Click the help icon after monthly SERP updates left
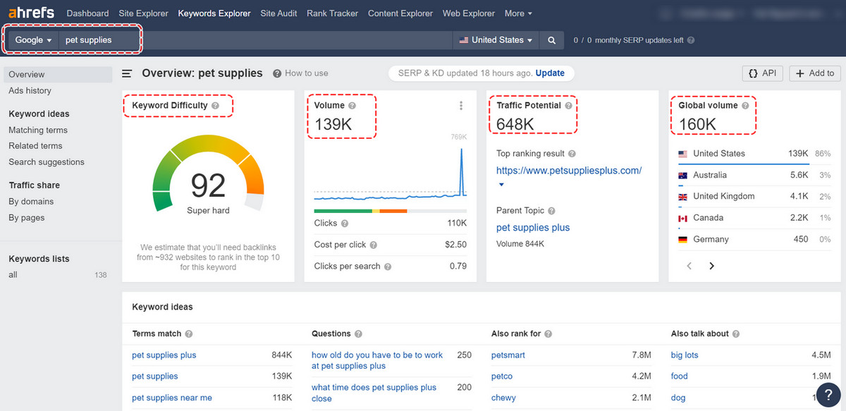The width and height of the screenshot is (846, 411). point(691,40)
